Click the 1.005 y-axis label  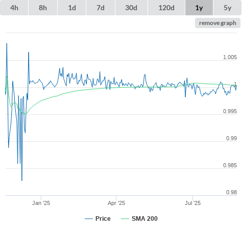[230, 57]
